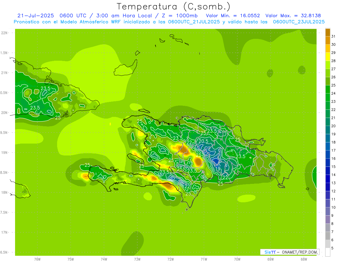Click the colorbar label "24"
The image size is (341, 263).
(x=333, y=93)
